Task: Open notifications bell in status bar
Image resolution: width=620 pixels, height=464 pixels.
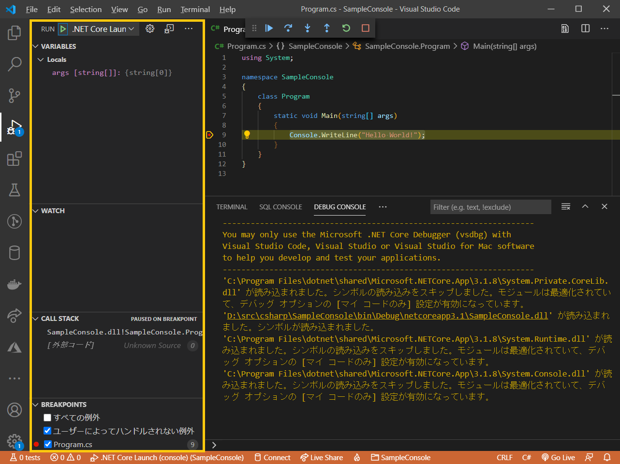Action: [x=607, y=458]
